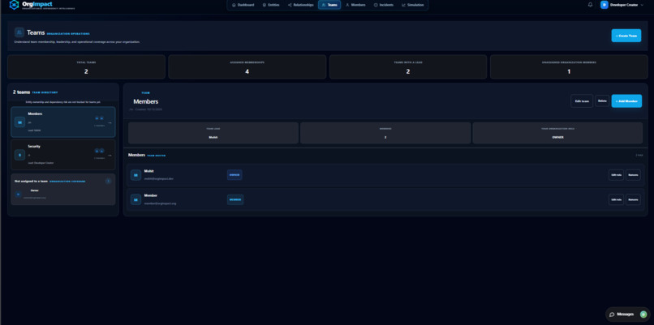Screen dimensions: 654x325
Task: Open the Dashboard nav tab
Action: pyautogui.click(x=243, y=5)
